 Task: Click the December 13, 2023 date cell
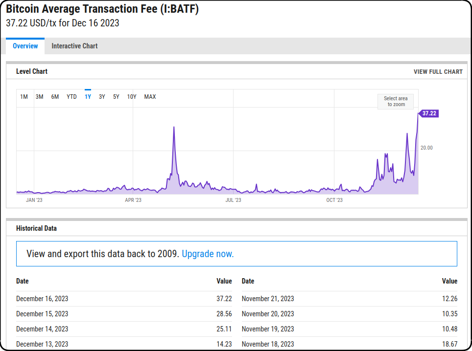coord(42,344)
